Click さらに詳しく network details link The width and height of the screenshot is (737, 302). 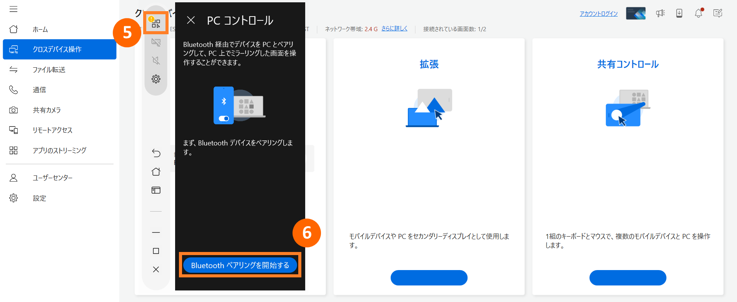click(x=394, y=28)
